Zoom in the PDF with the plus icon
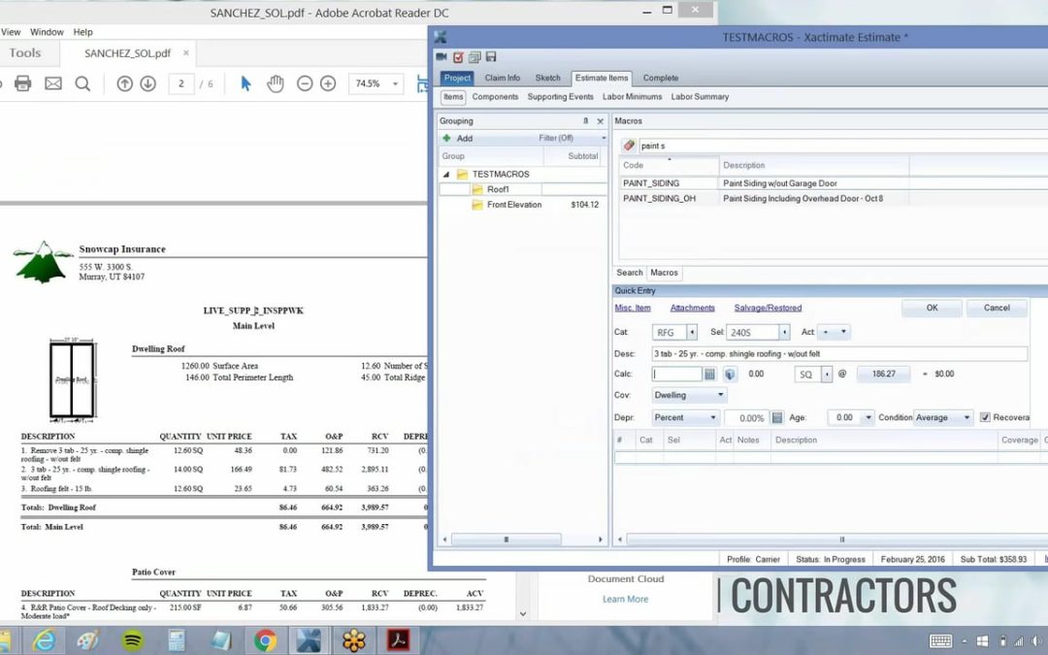 coord(328,83)
